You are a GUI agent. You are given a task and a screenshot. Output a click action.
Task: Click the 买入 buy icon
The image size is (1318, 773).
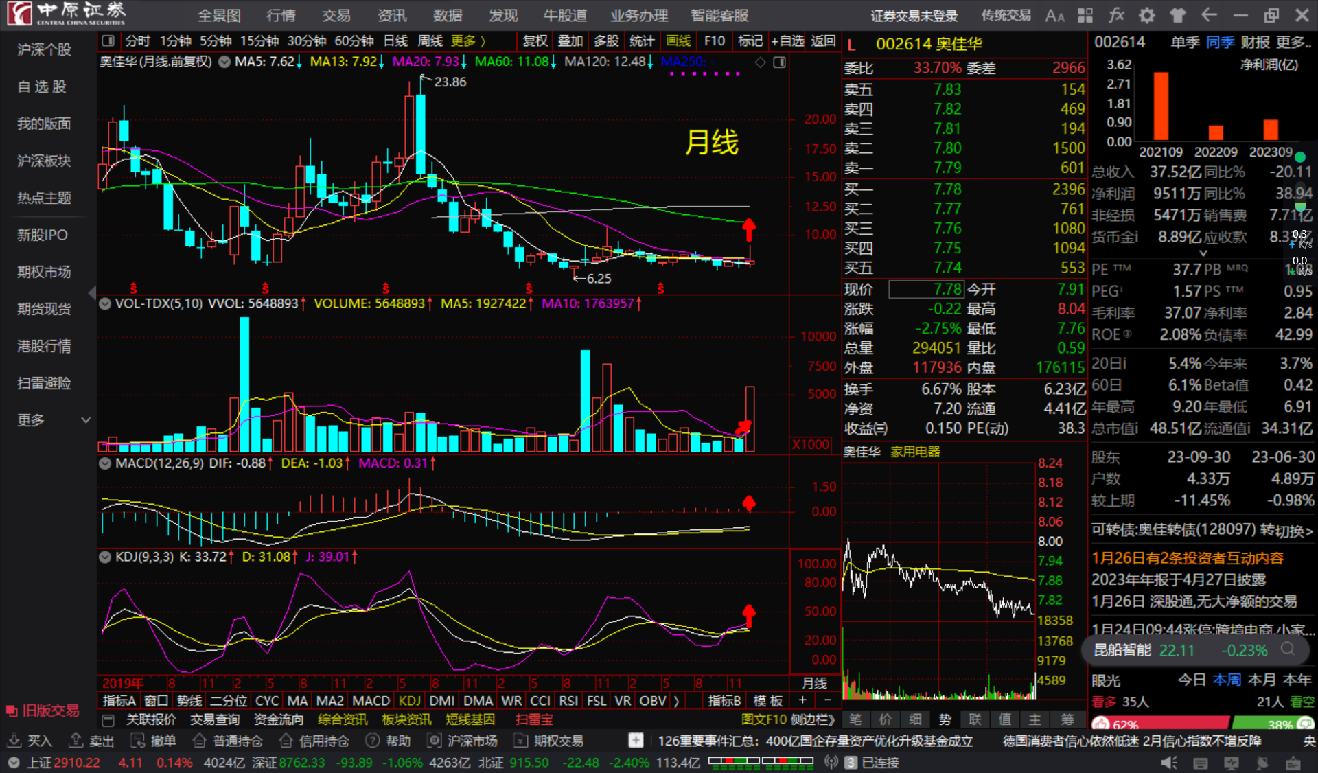(x=14, y=741)
